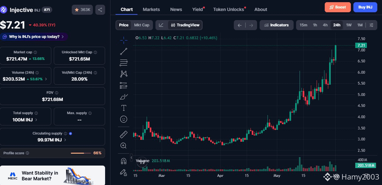This screenshot has width=382, height=185.
Task: Open the Yield tab
Action: coord(198,9)
